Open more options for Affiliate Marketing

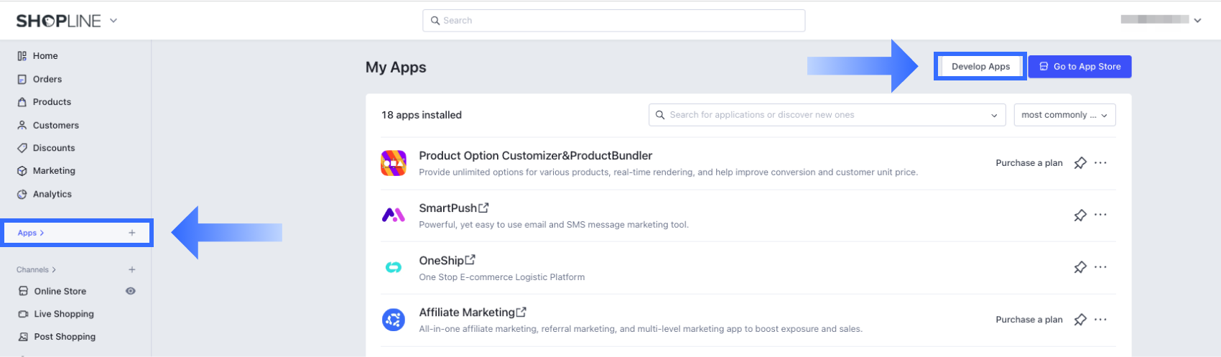tap(1100, 320)
